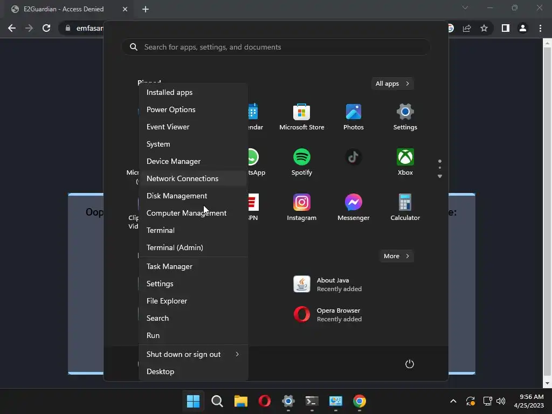Open Opera Browser recommended item
This screenshot has height=414, width=552.
pos(328,314)
